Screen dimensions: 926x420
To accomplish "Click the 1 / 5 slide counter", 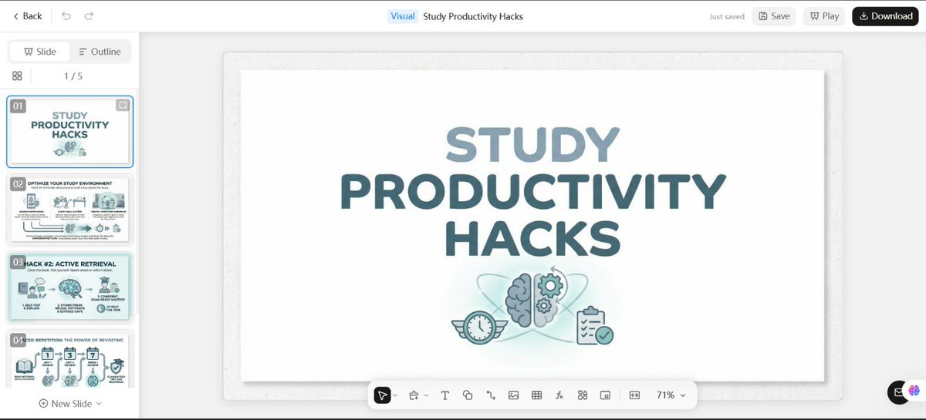I will pos(73,76).
